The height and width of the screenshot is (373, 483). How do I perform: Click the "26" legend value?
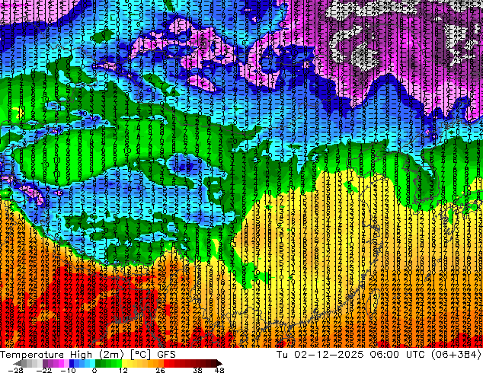click(x=160, y=370)
